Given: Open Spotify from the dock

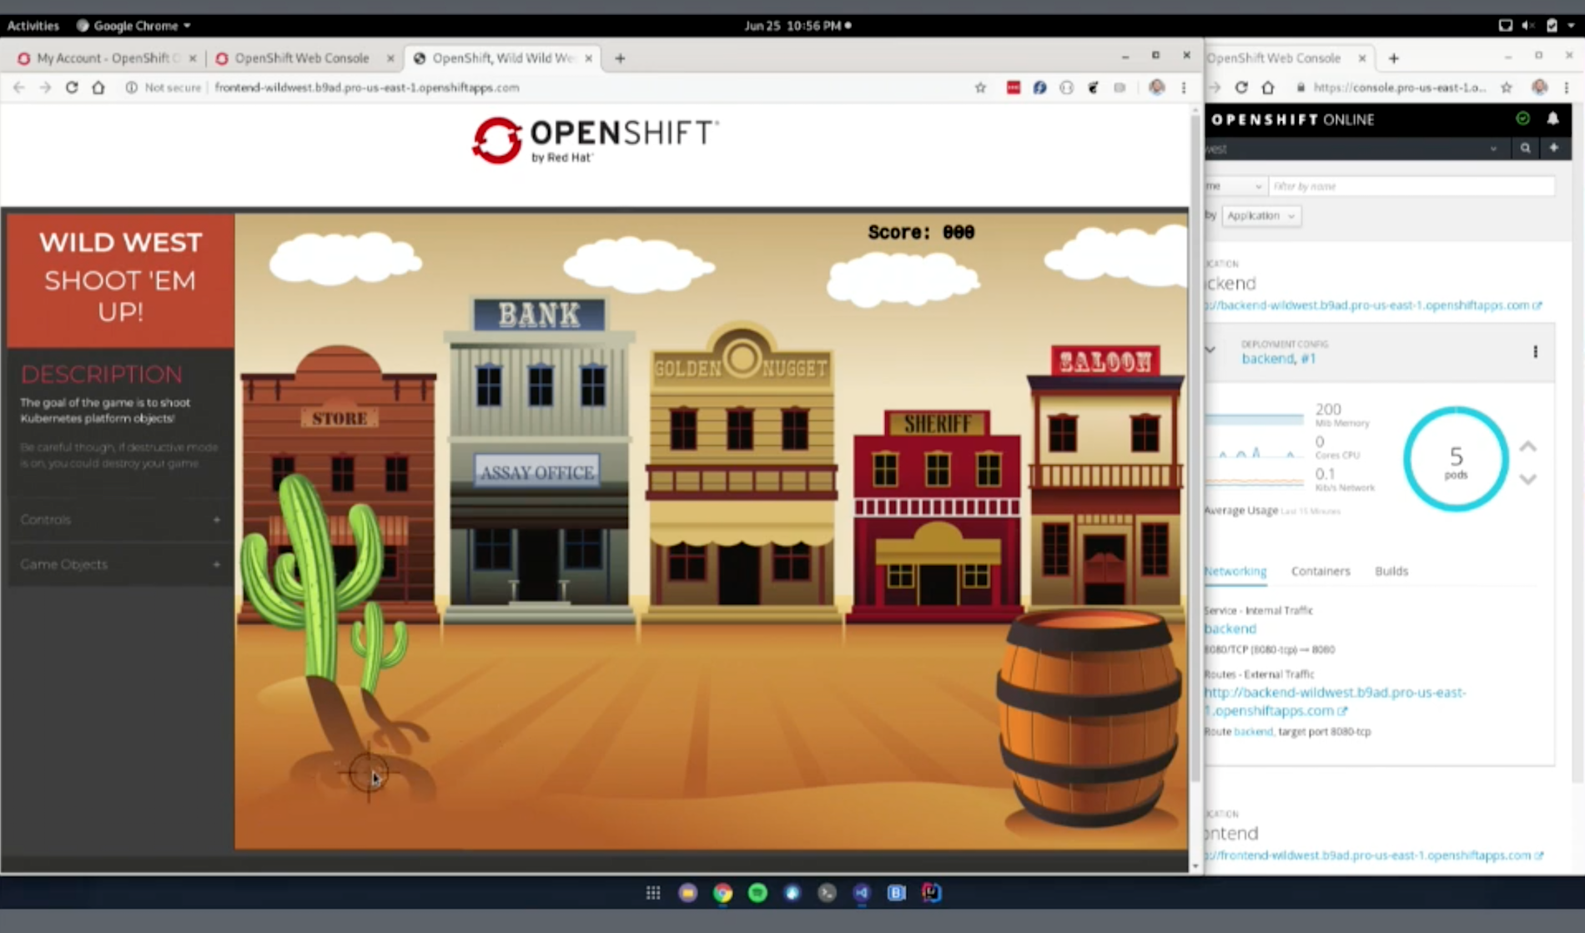Looking at the screenshot, I should (x=757, y=893).
